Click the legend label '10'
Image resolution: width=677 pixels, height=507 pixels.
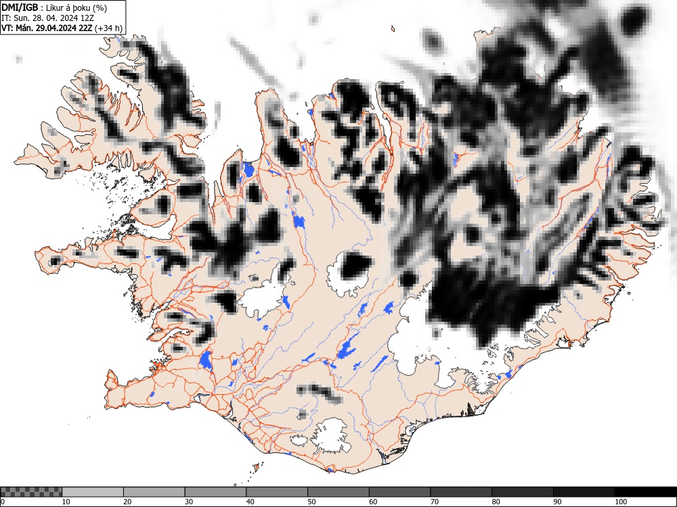coord(66,502)
